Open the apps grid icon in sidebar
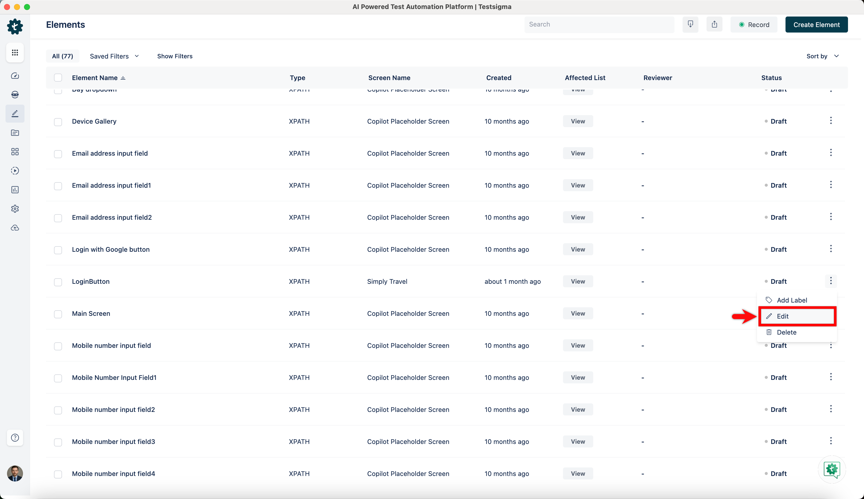The height and width of the screenshot is (499, 864). coord(15,53)
